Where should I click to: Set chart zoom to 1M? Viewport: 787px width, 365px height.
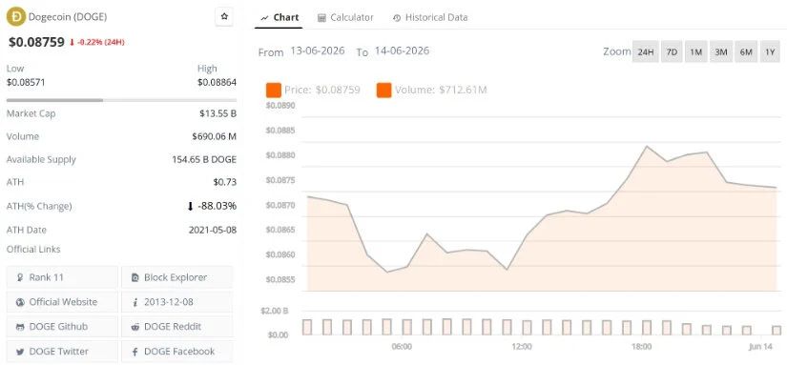695,51
